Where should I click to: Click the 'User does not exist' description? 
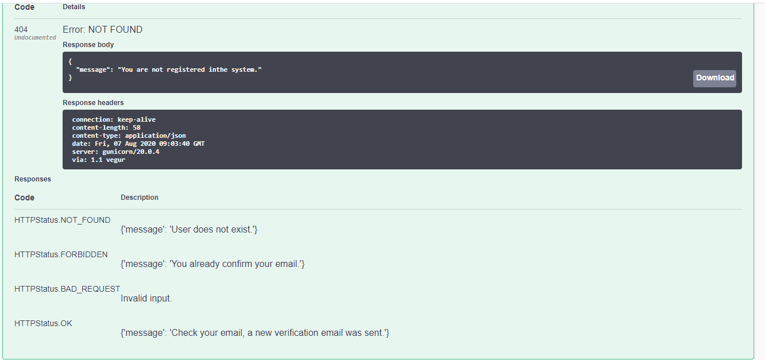point(189,229)
